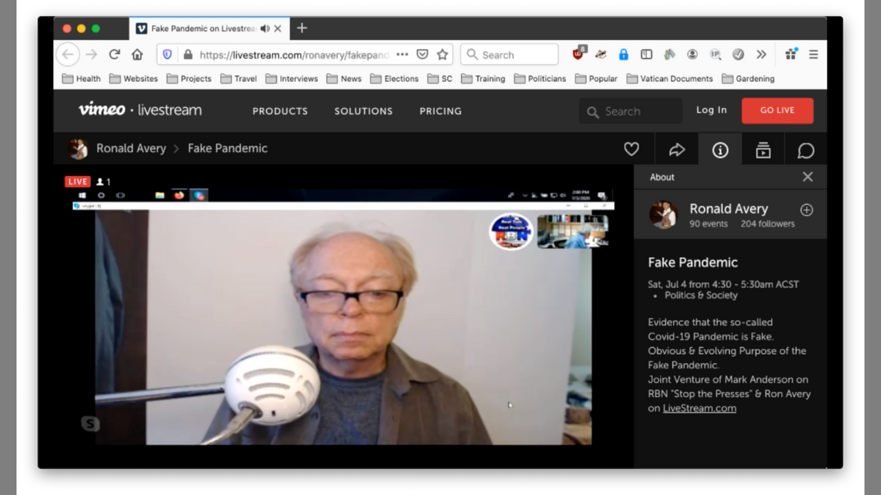Screen dimensions: 881x495
Task: Open the PRODUCTS menu
Action: pos(279,111)
